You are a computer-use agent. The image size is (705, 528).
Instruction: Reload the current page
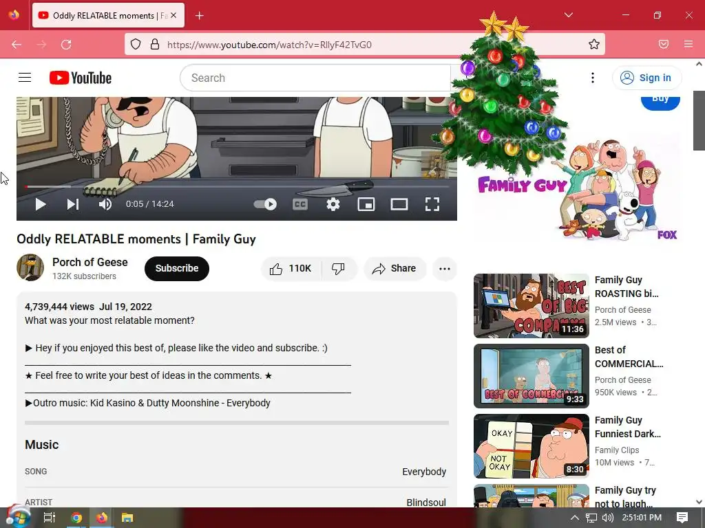(66, 45)
